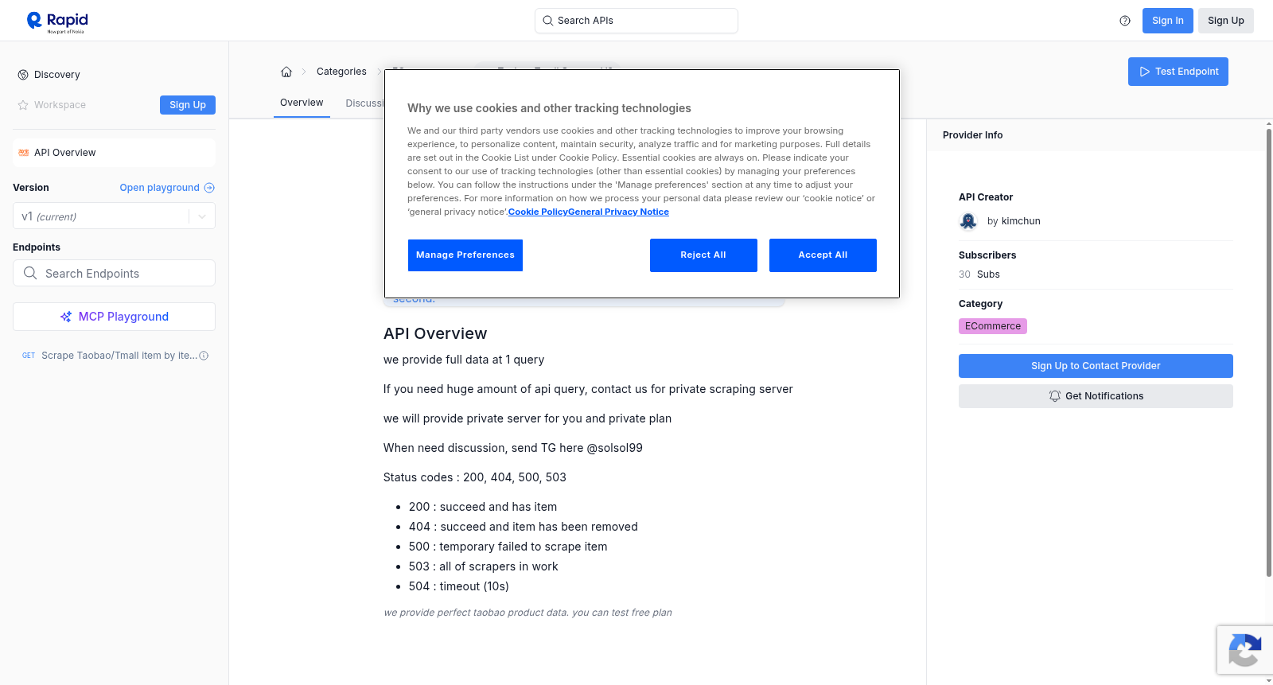1273x685 pixels.
Task: Click the ECommerce category tag
Action: [992, 326]
